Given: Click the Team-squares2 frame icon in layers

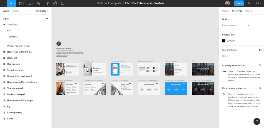Looking at the screenshot, I should [4, 88].
